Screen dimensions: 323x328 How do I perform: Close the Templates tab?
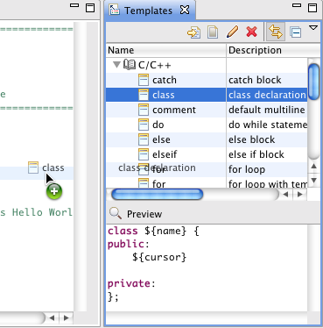(185, 11)
